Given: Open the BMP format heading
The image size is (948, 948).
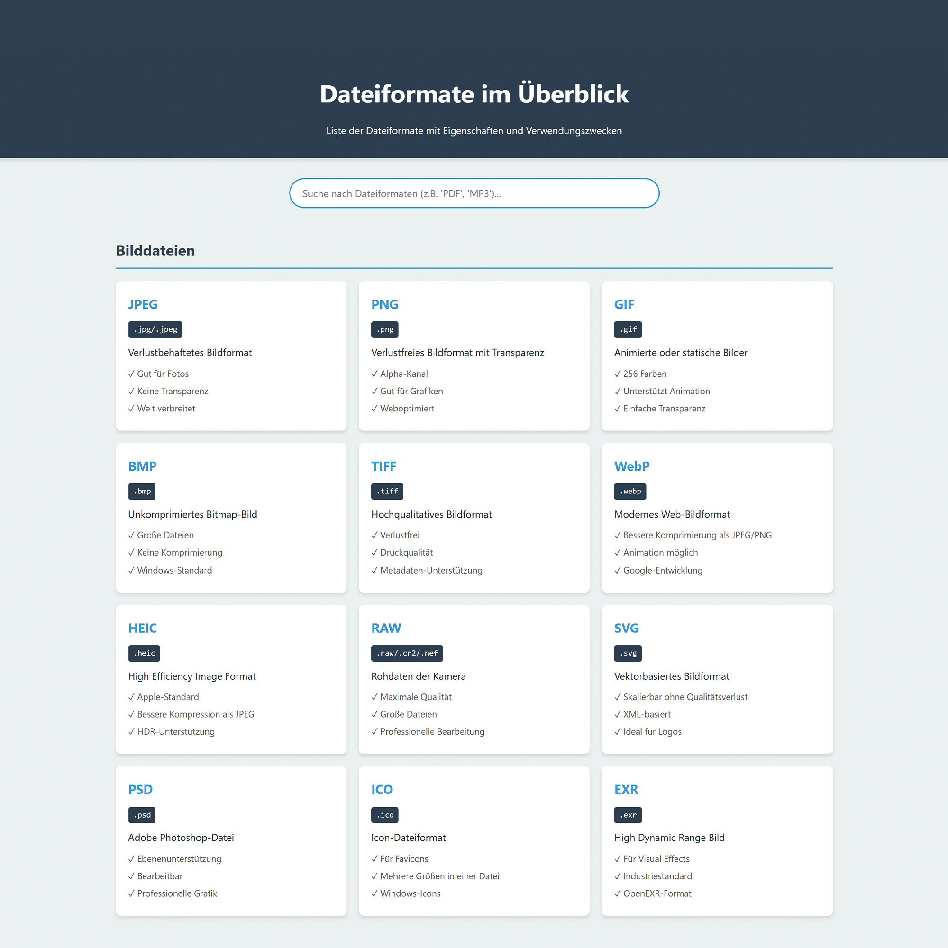Looking at the screenshot, I should [142, 466].
